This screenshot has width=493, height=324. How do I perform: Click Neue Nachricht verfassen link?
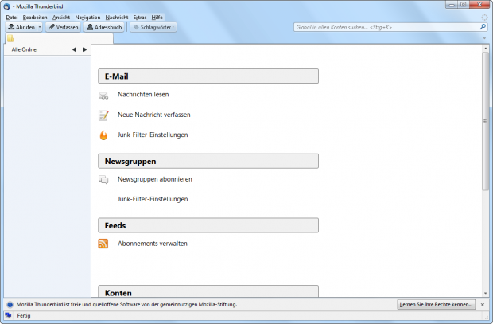click(x=154, y=115)
